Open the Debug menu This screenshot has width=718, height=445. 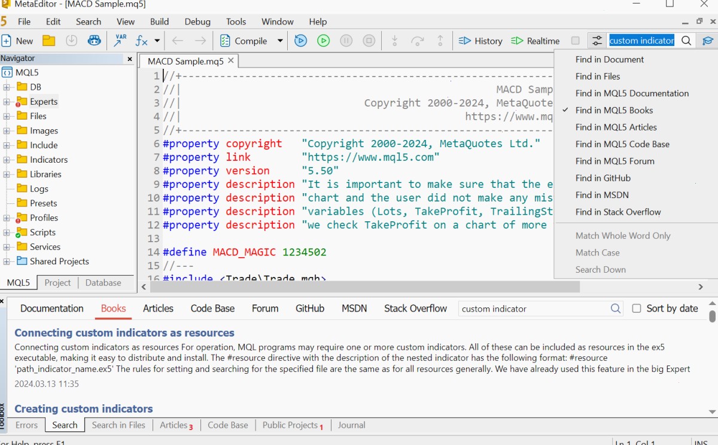(x=197, y=22)
